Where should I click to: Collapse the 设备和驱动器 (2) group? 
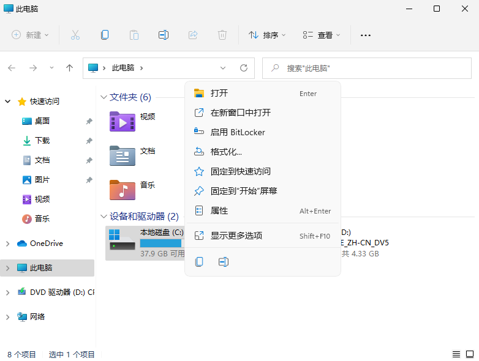pos(103,217)
